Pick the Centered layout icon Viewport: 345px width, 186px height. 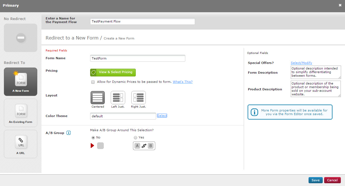click(x=98, y=98)
